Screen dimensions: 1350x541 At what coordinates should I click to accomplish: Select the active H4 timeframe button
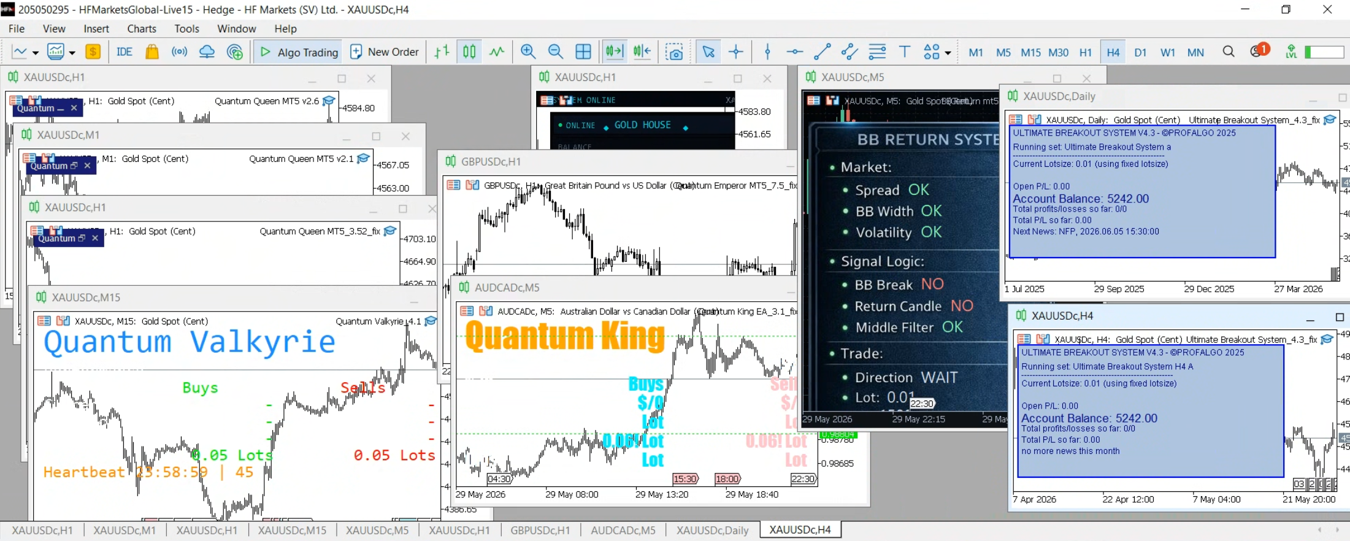click(1113, 53)
